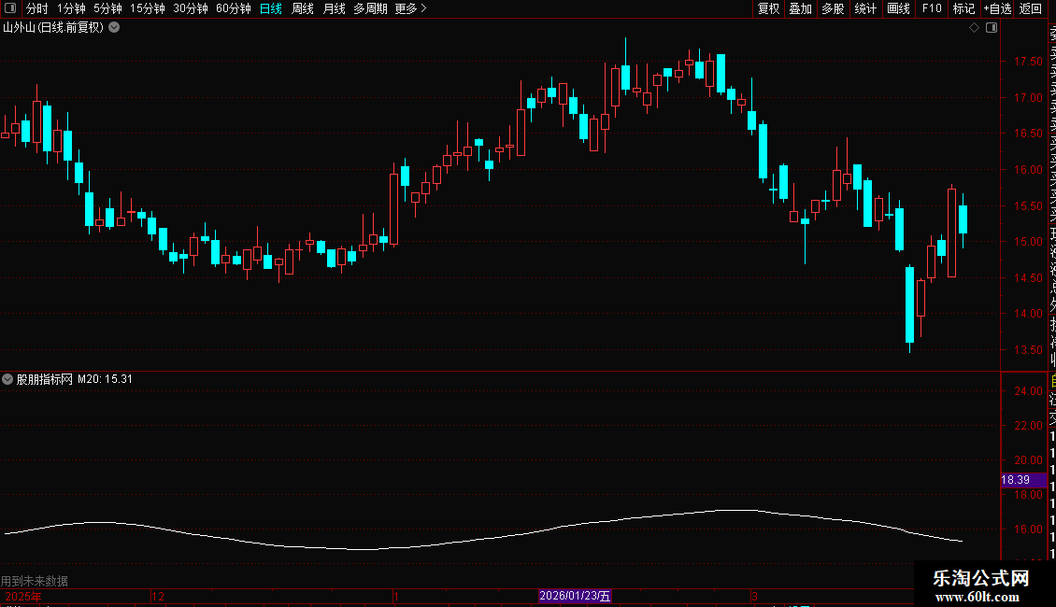The width and height of the screenshot is (1056, 607).
Task: Open the 多股 multi-stock view
Action: coord(833,8)
